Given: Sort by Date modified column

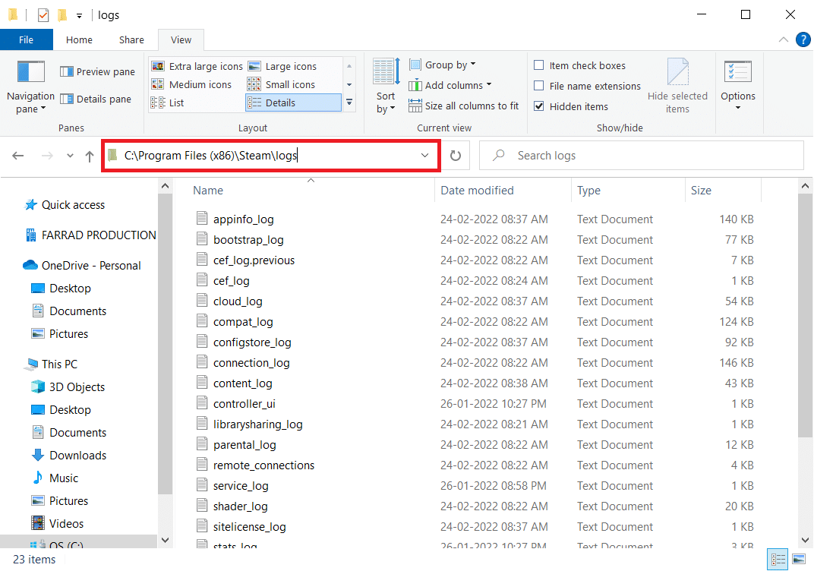Looking at the screenshot, I should (x=503, y=191).
